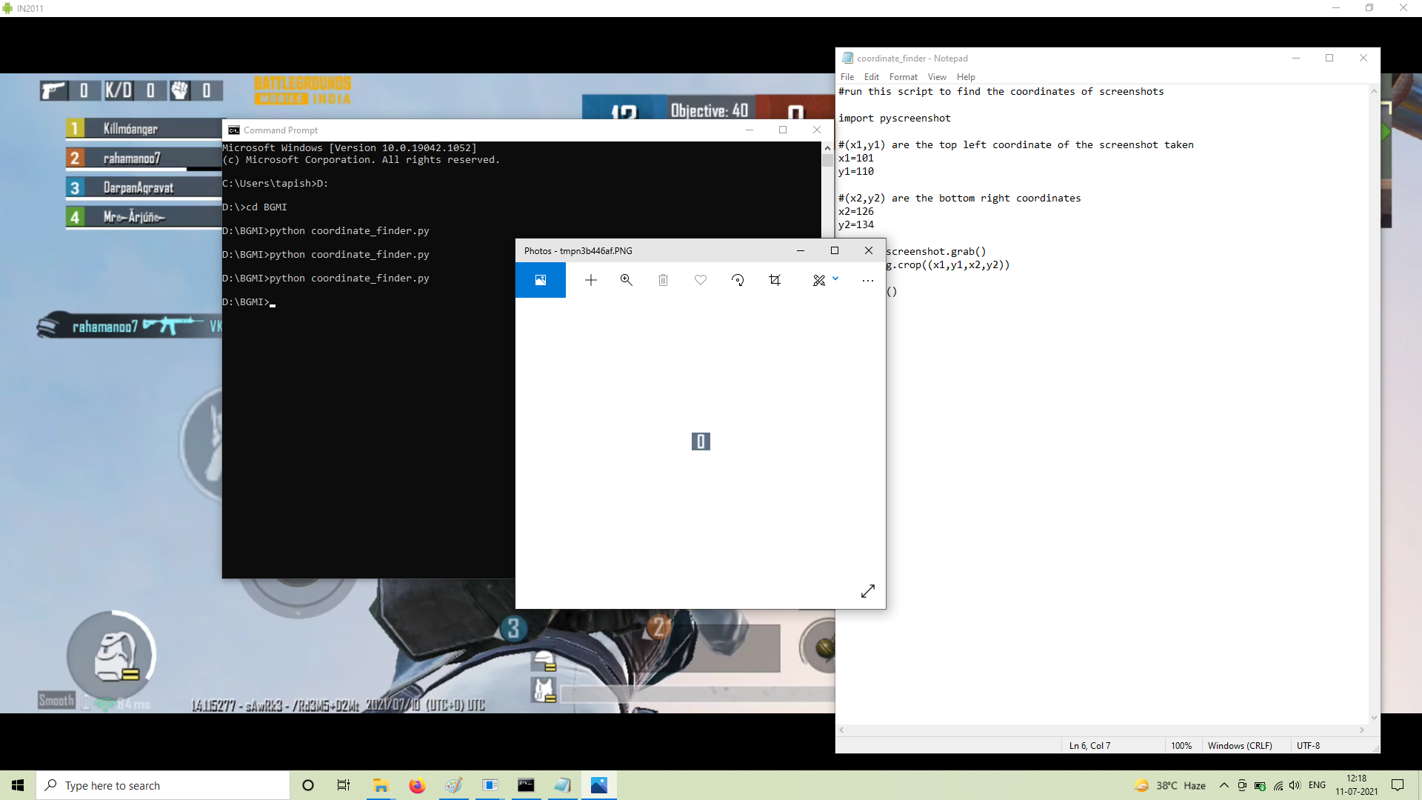1422x800 pixels.
Task: Click the Format menu in Notepad
Action: [x=902, y=76]
